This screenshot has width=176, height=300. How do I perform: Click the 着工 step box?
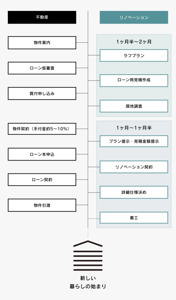tap(134, 218)
